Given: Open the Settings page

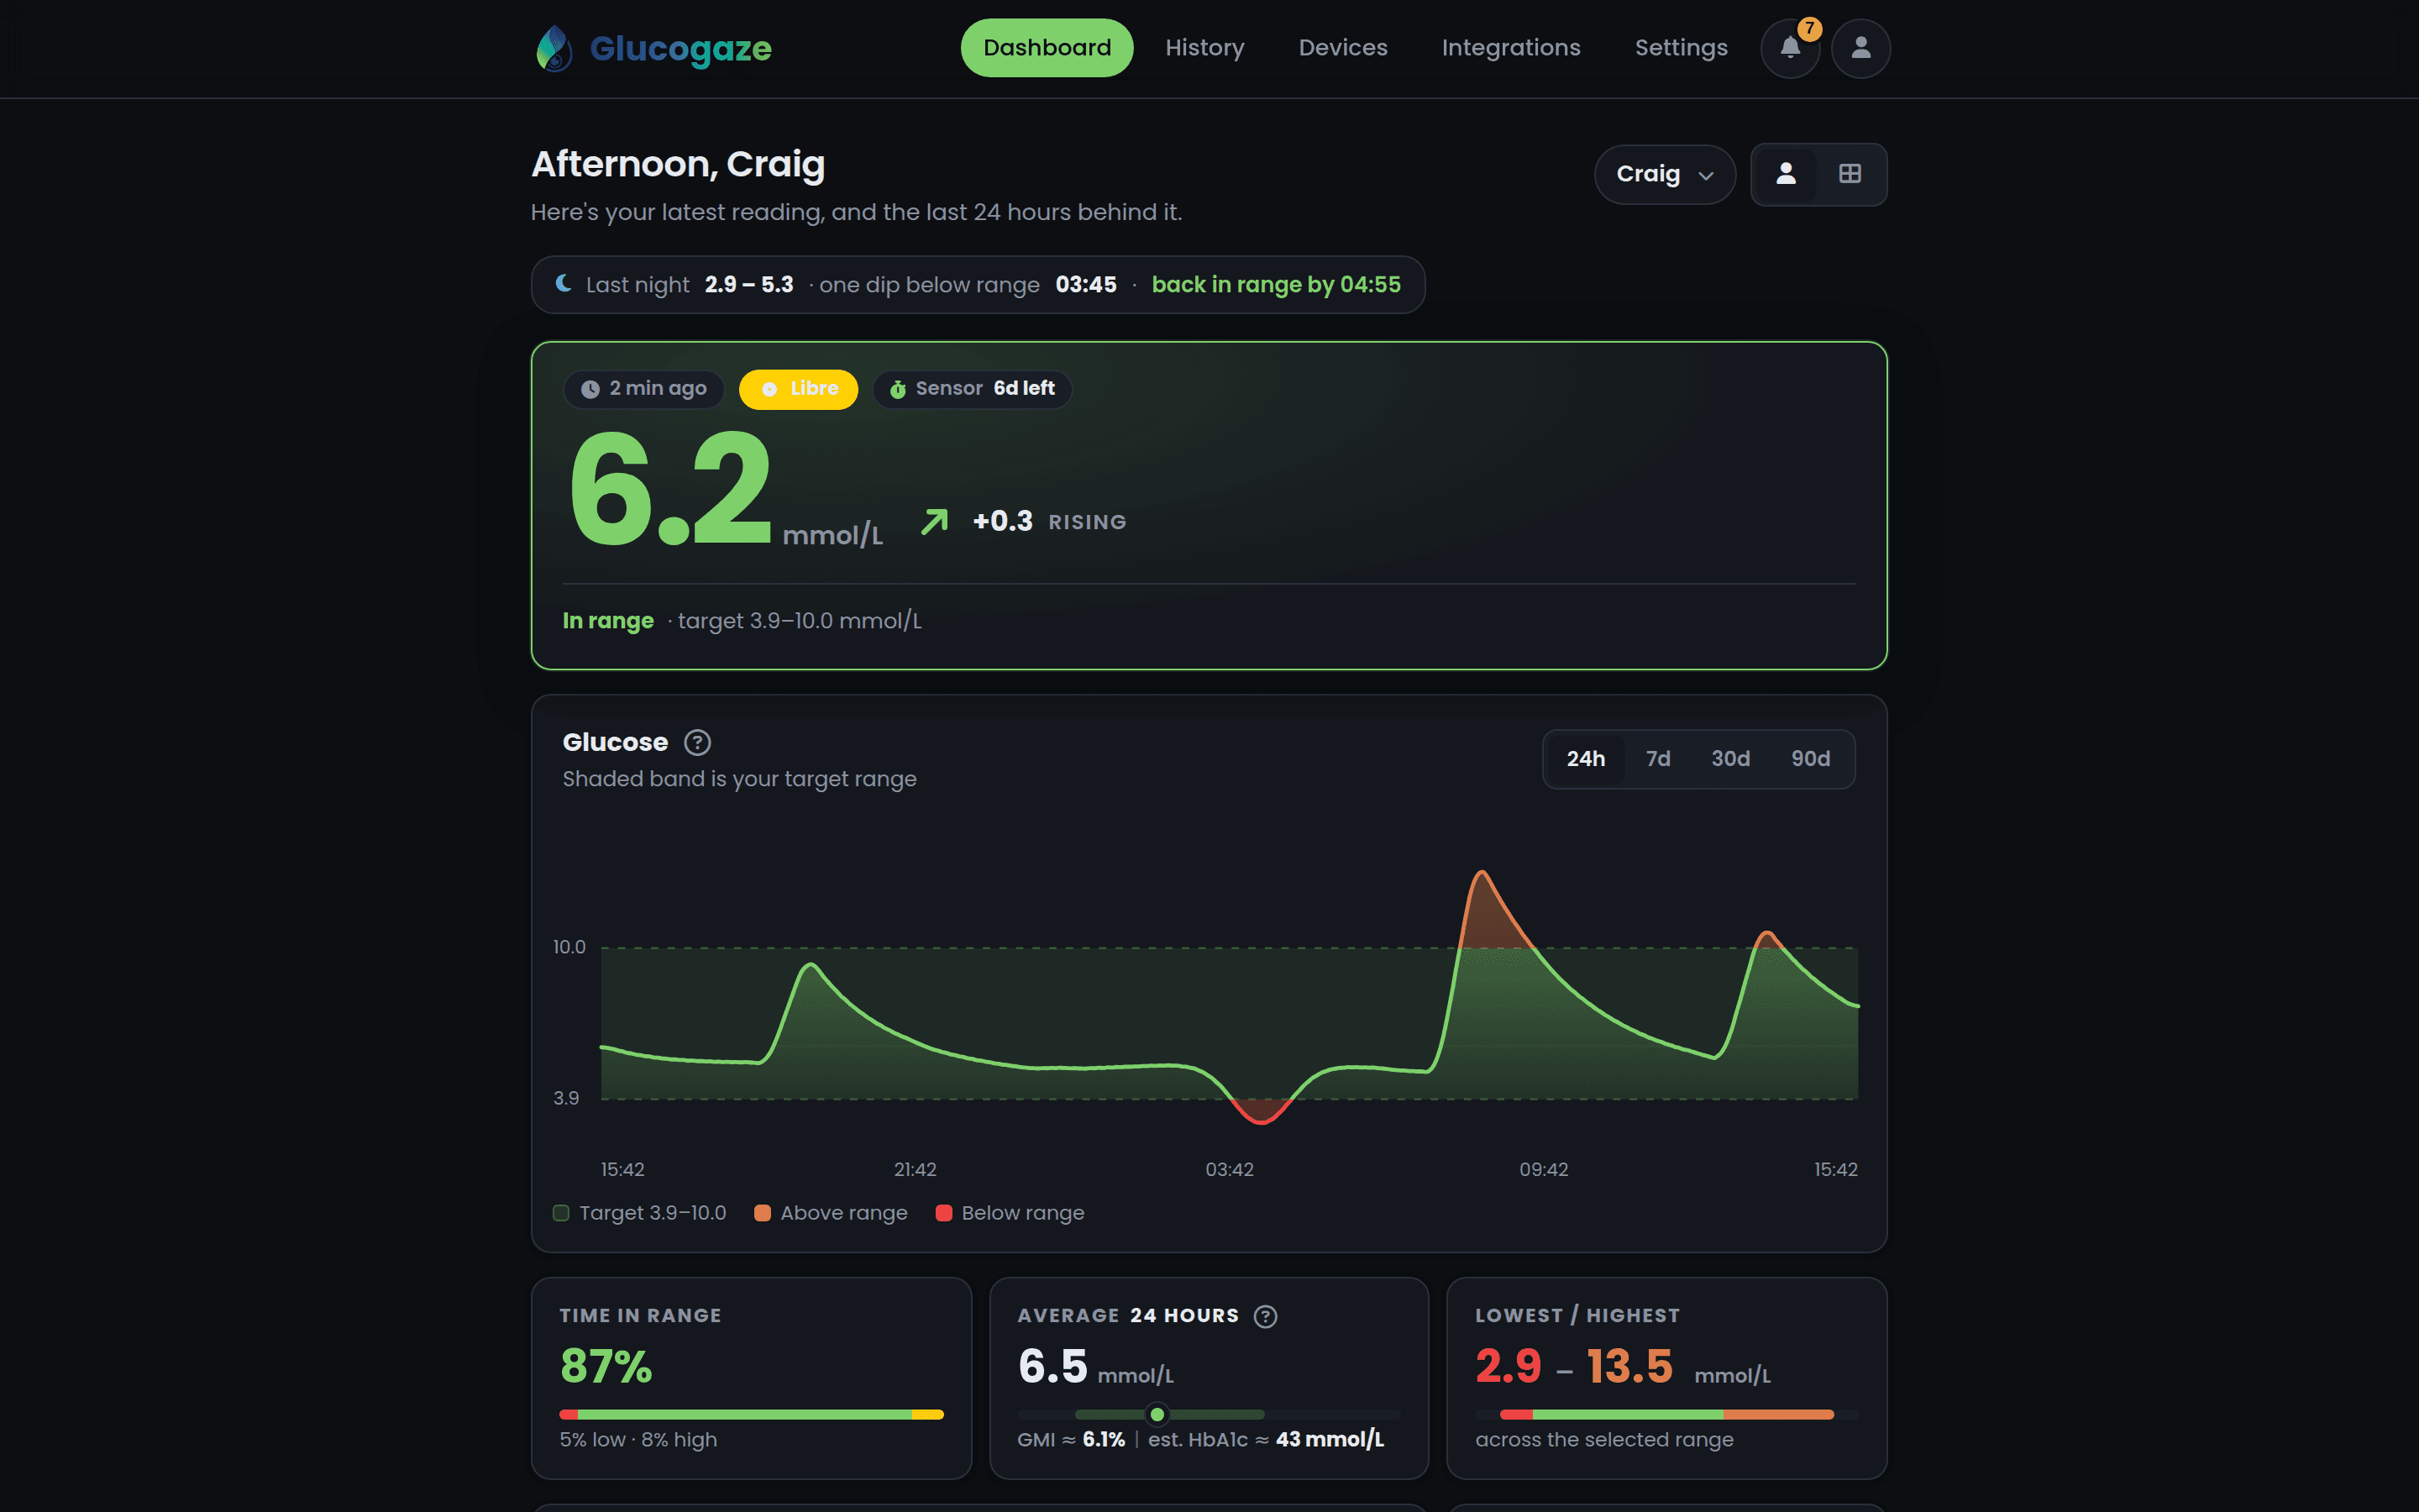Looking at the screenshot, I should coord(1681,48).
